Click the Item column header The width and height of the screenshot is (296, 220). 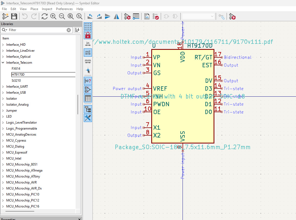point(6,38)
